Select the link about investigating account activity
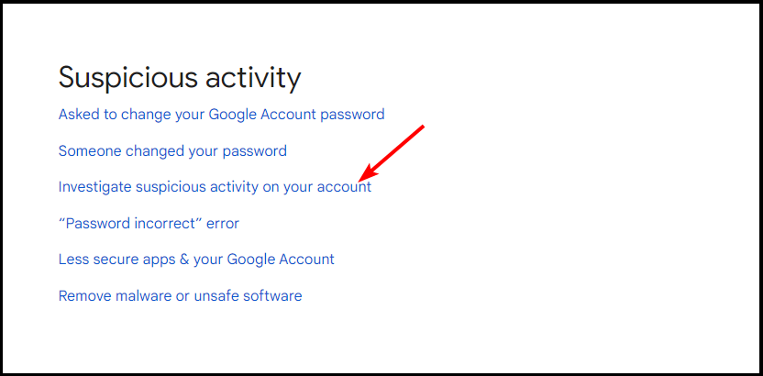 pos(215,186)
